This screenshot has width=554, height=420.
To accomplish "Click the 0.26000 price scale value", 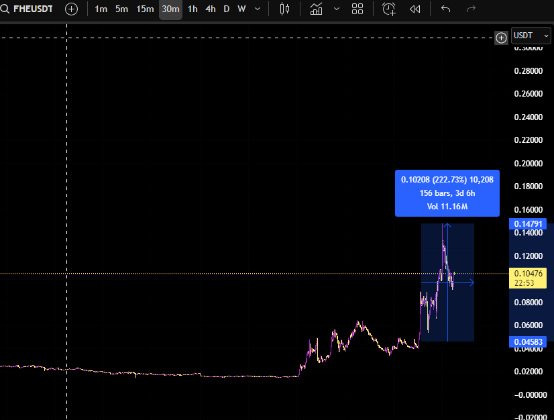I will pyautogui.click(x=529, y=94).
